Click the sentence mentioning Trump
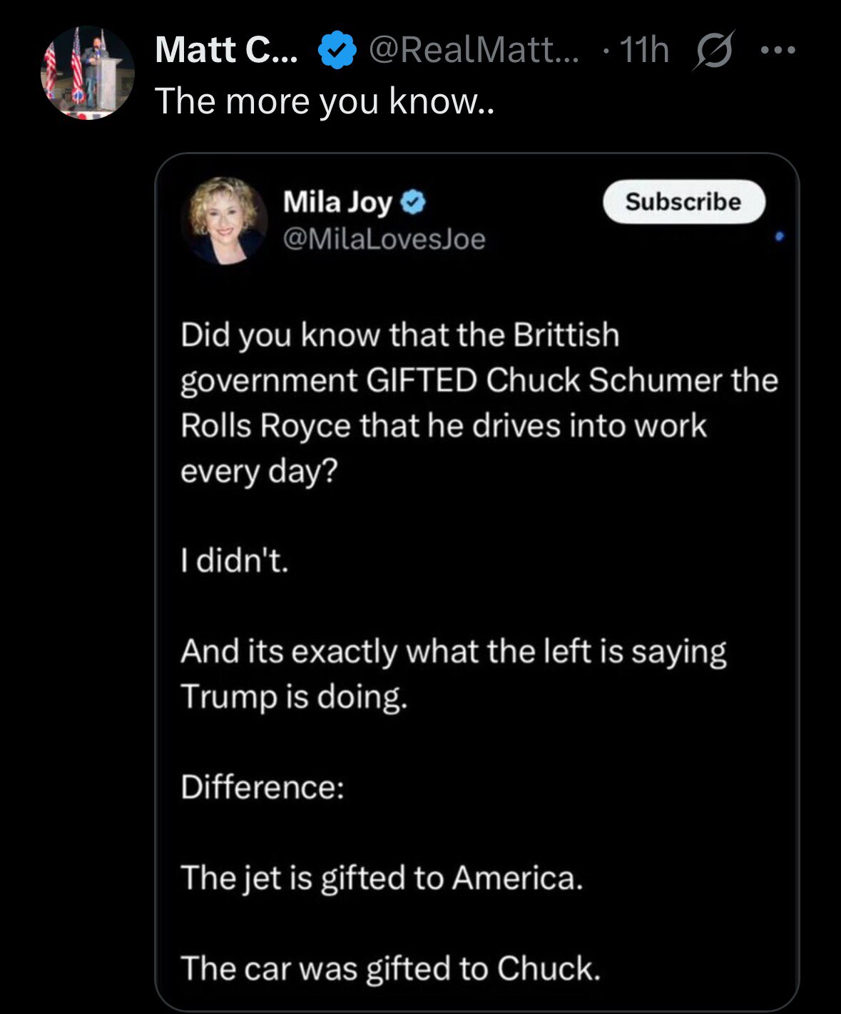The width and height of the screenshot is (841, 1014). (453, 674)
